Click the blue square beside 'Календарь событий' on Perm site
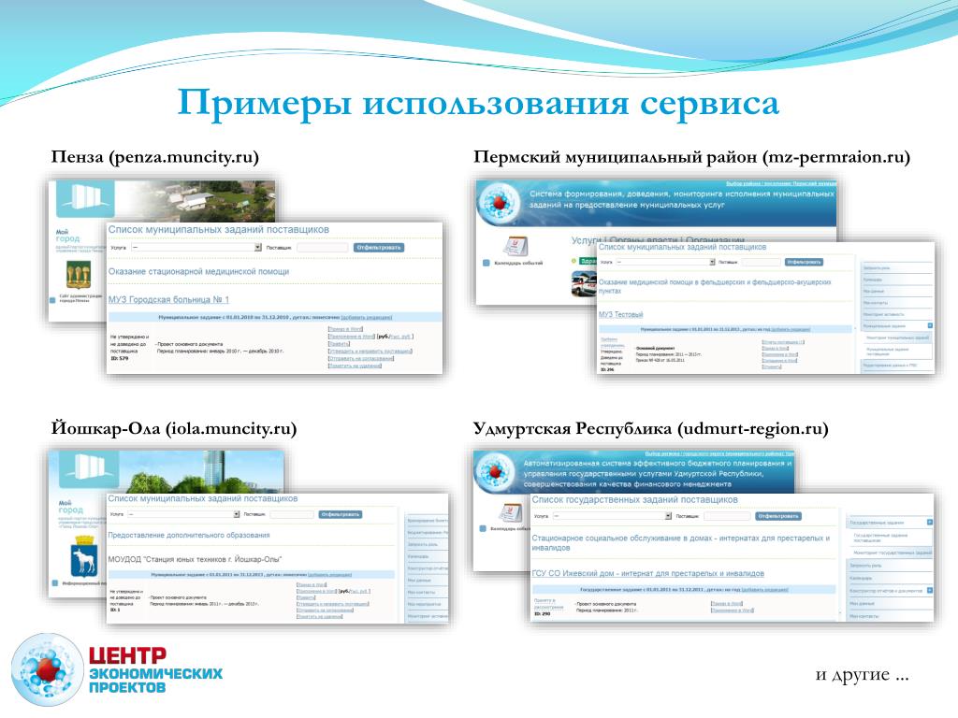The image size is (958, 718). tap(486, 263)
